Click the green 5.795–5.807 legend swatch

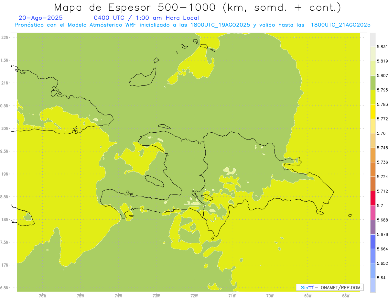click(x=373, y=83)
